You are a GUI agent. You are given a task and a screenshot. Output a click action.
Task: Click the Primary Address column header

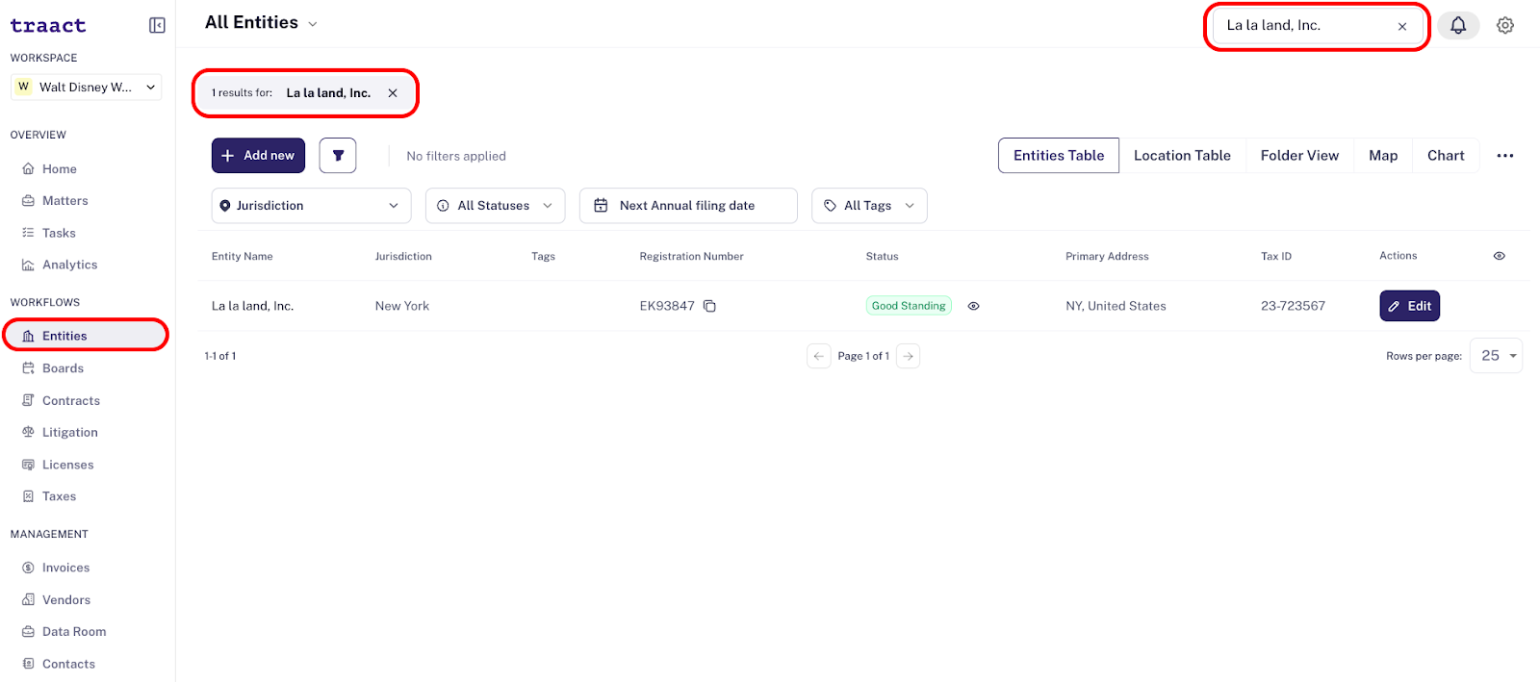[x=1107, y=257]
